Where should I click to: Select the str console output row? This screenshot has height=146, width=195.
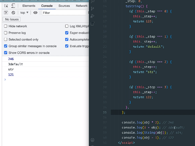pyautogui.click(x=45, y=69)
